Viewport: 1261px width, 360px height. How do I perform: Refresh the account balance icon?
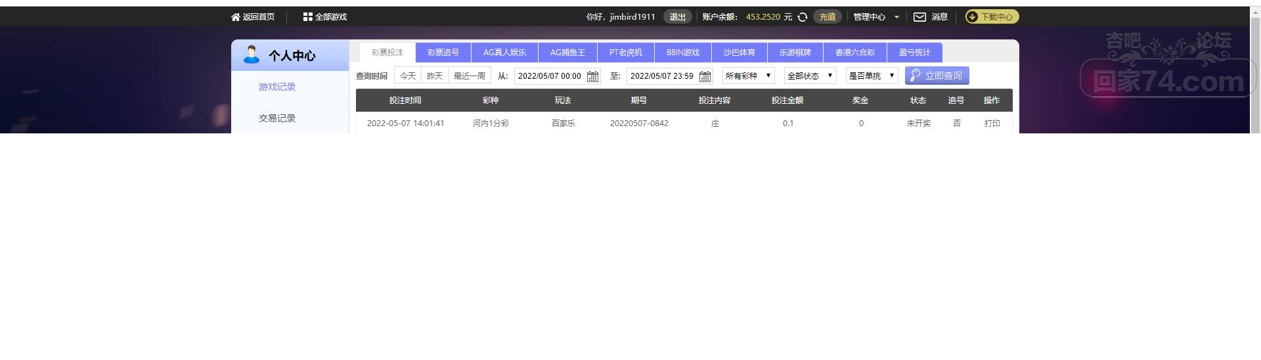tap(803, 17)
